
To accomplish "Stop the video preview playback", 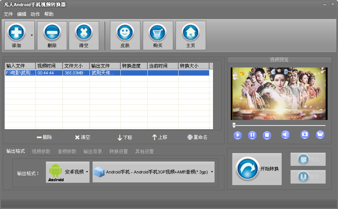I will click(x=267, y=135).
